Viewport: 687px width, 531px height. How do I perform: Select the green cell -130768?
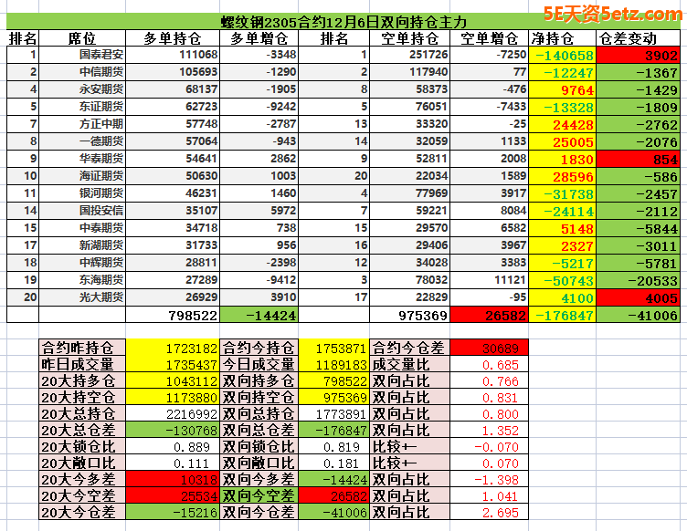(172, 430)
